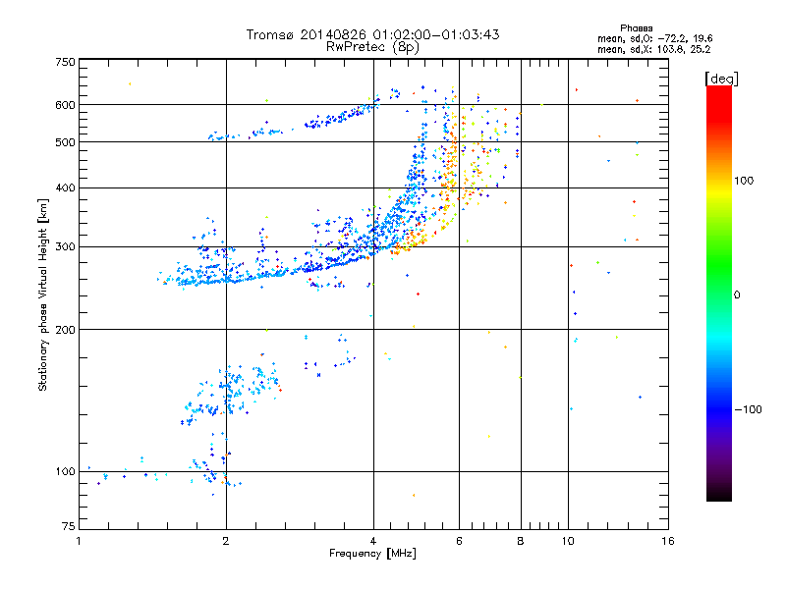Click the colorbar '100' tick label
This screenshot has height=589, width=786.
pyautogui.click(x=744, y=181)
